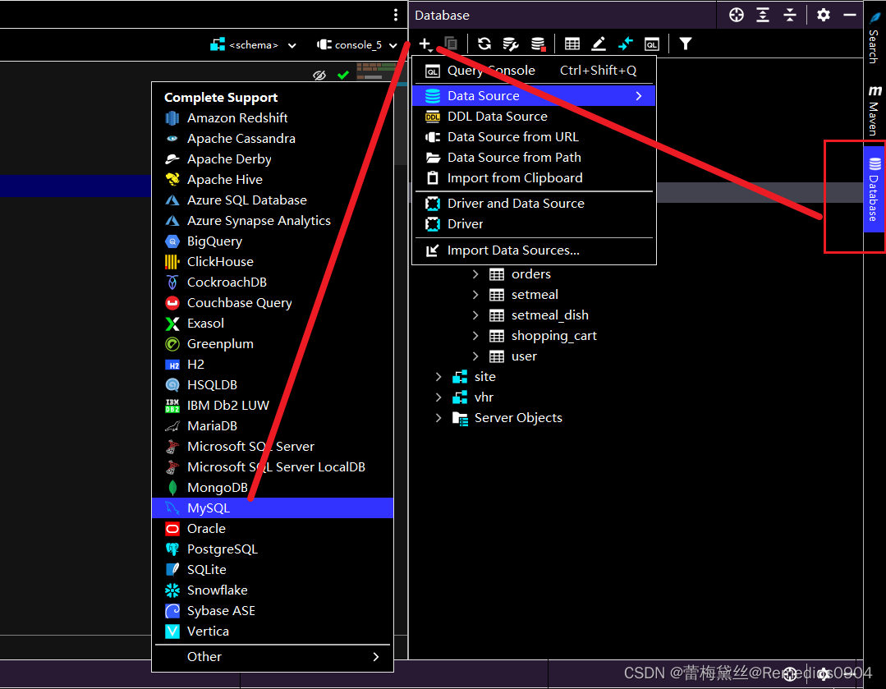The width and height of the screenshot is (886, 689).
Task: Select MySQL data source
Action: pos(273,508)
